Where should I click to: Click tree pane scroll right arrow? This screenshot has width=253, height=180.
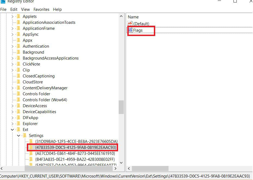coord(115,169)
